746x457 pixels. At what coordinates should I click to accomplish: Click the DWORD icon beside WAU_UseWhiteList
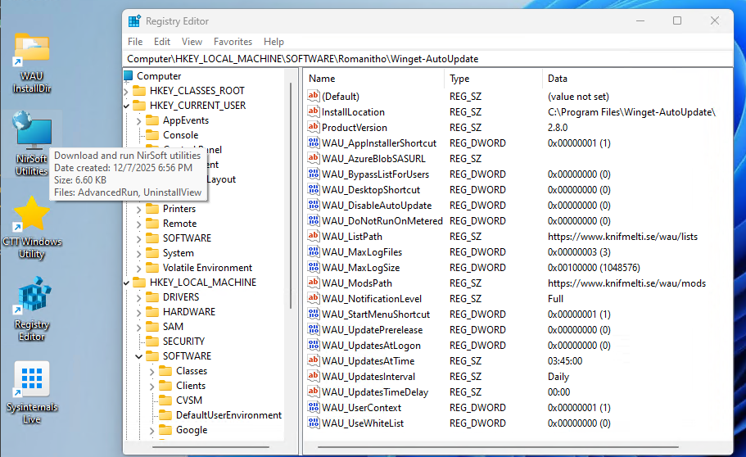click(x=313, y=423)
